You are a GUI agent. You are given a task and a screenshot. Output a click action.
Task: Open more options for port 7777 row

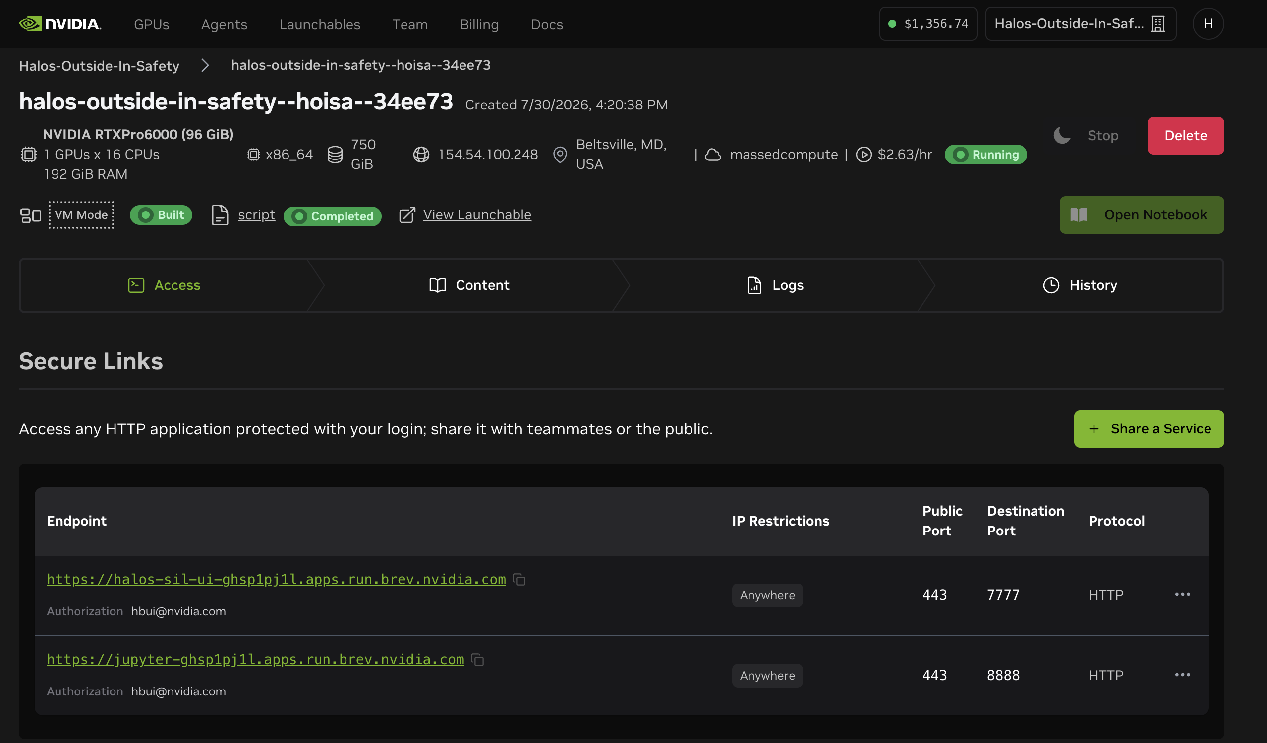point(1182,595)
